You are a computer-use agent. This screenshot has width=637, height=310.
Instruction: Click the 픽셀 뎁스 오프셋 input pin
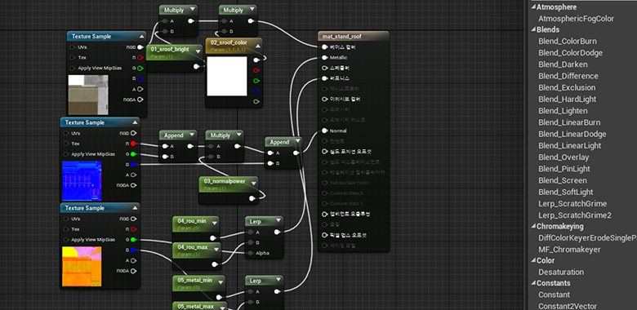[x=324, y=235]
